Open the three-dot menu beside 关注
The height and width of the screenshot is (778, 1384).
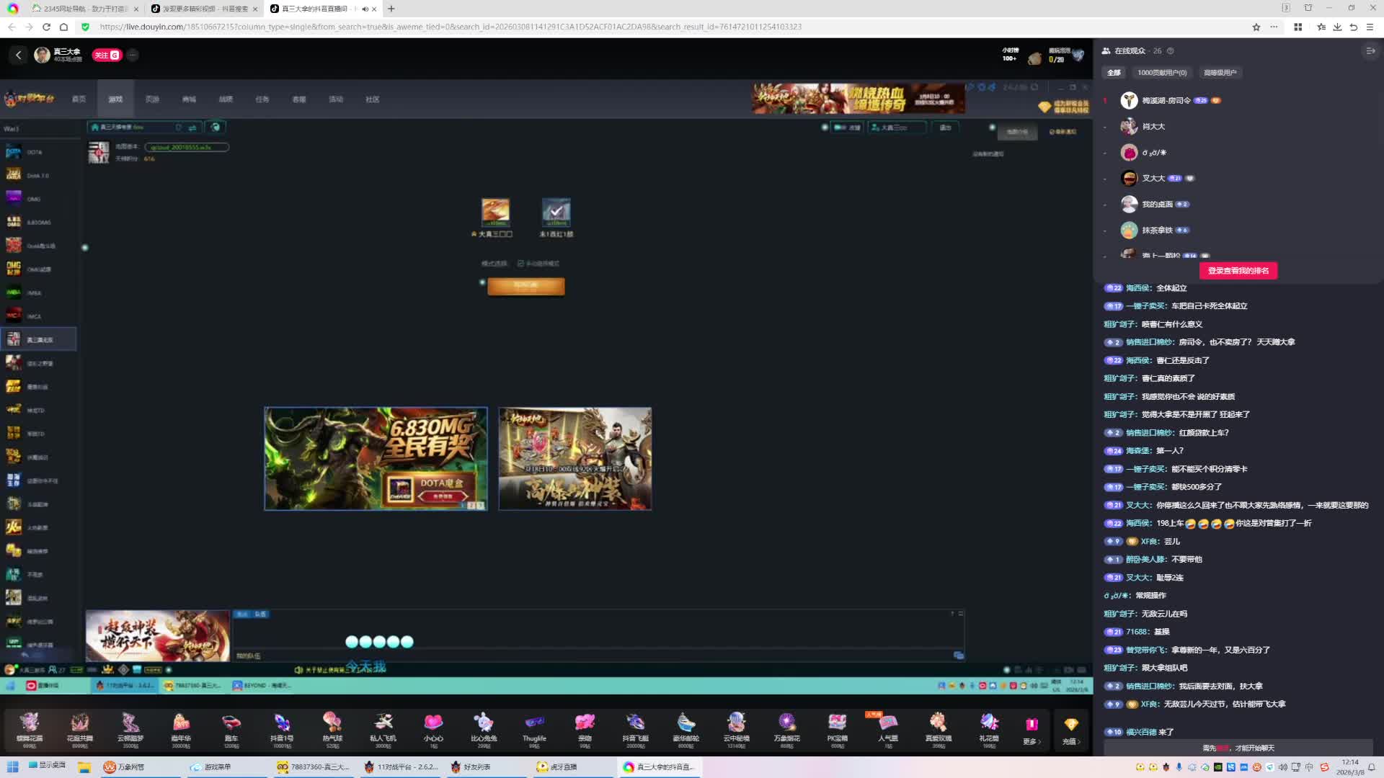click(133, 55)
